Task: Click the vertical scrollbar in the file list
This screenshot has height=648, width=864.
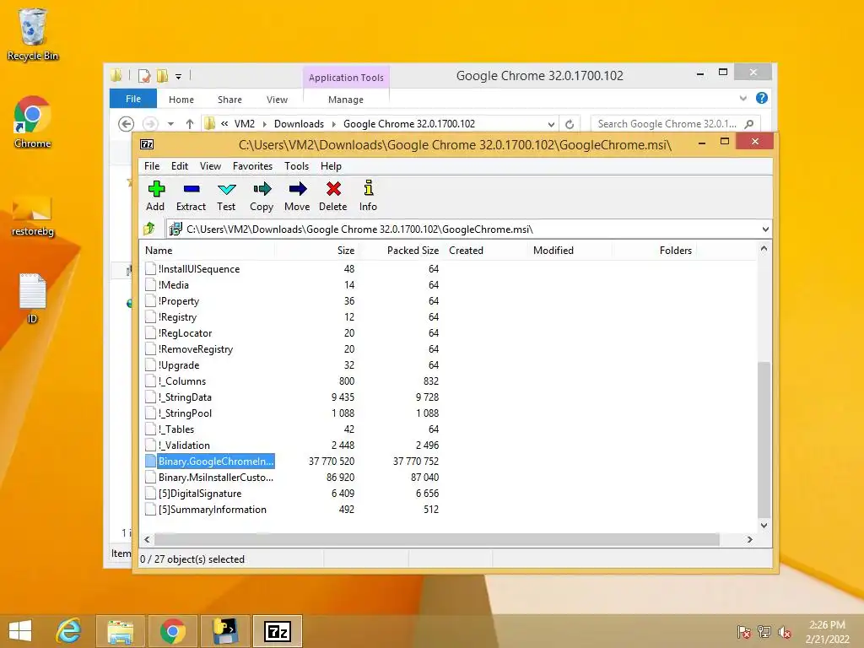Action: click(764, 440)
